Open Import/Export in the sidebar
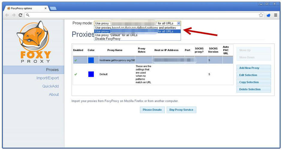The image size is (282, 150). [47, 78]
